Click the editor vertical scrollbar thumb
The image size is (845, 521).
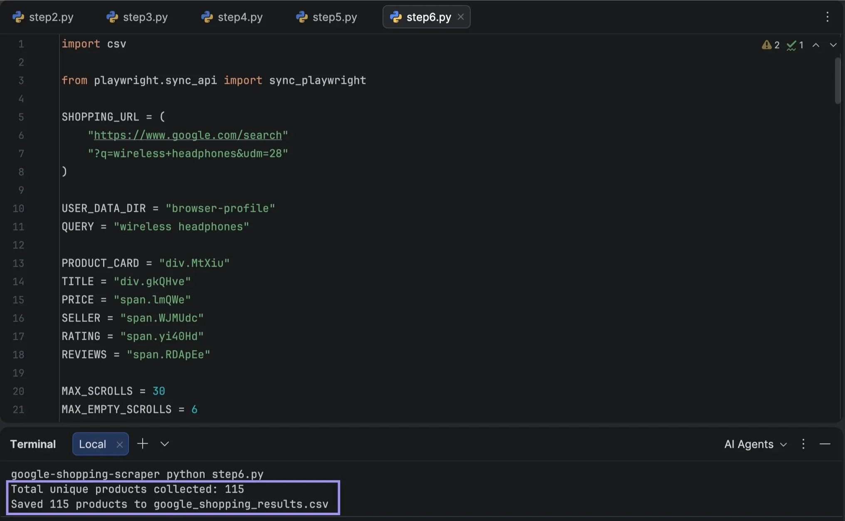pyautogui.click(x=838, y=81)
